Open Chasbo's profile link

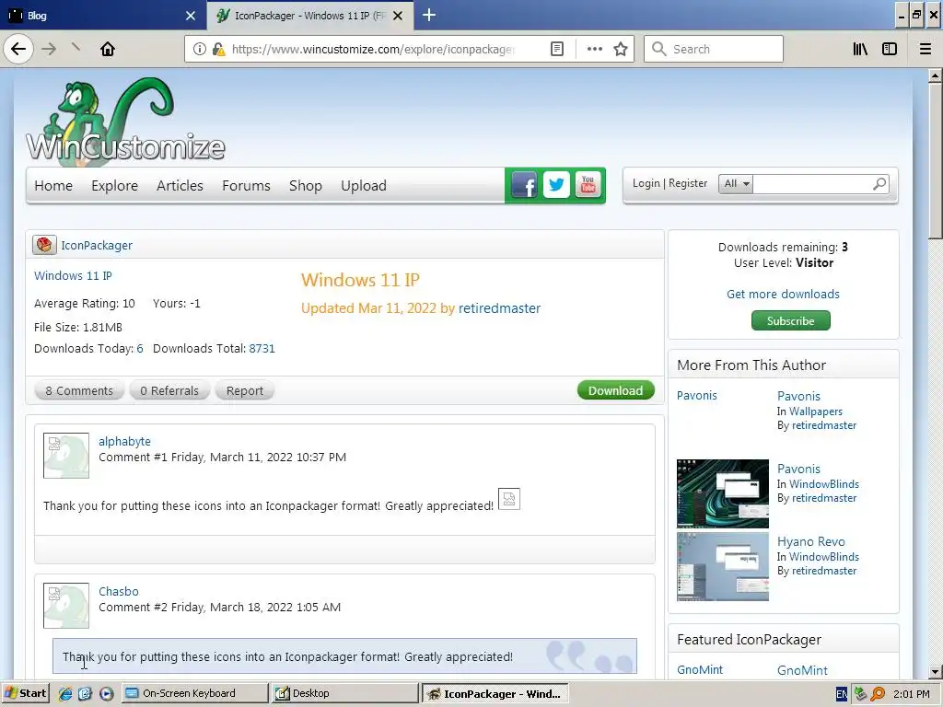tap(119, 592)
